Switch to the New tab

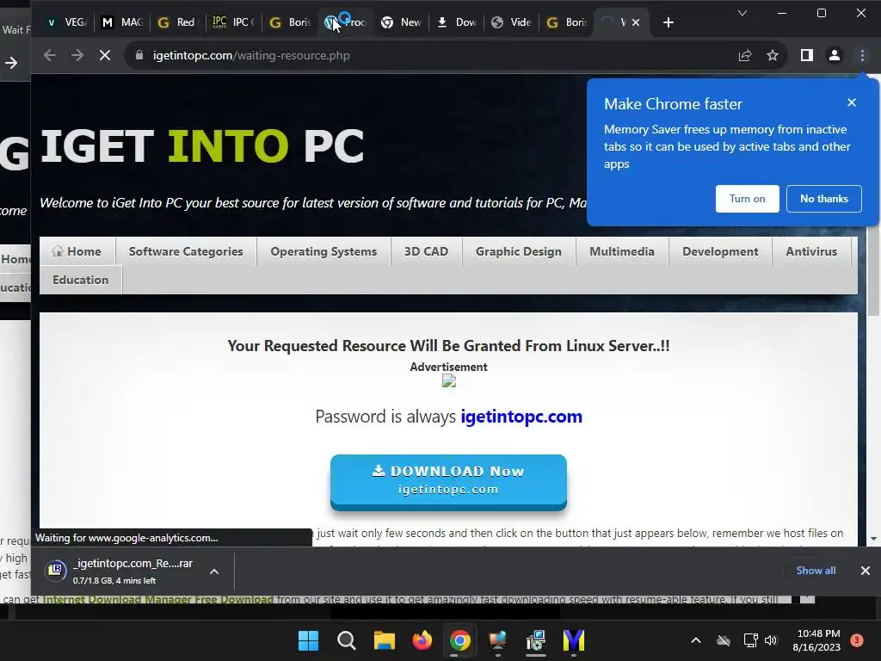[x=401, y=22]
